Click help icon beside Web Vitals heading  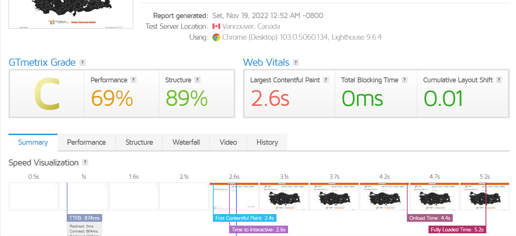[x=296, y=62]
